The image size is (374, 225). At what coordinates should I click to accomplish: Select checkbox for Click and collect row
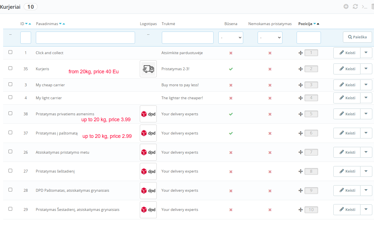coord(10,52)
